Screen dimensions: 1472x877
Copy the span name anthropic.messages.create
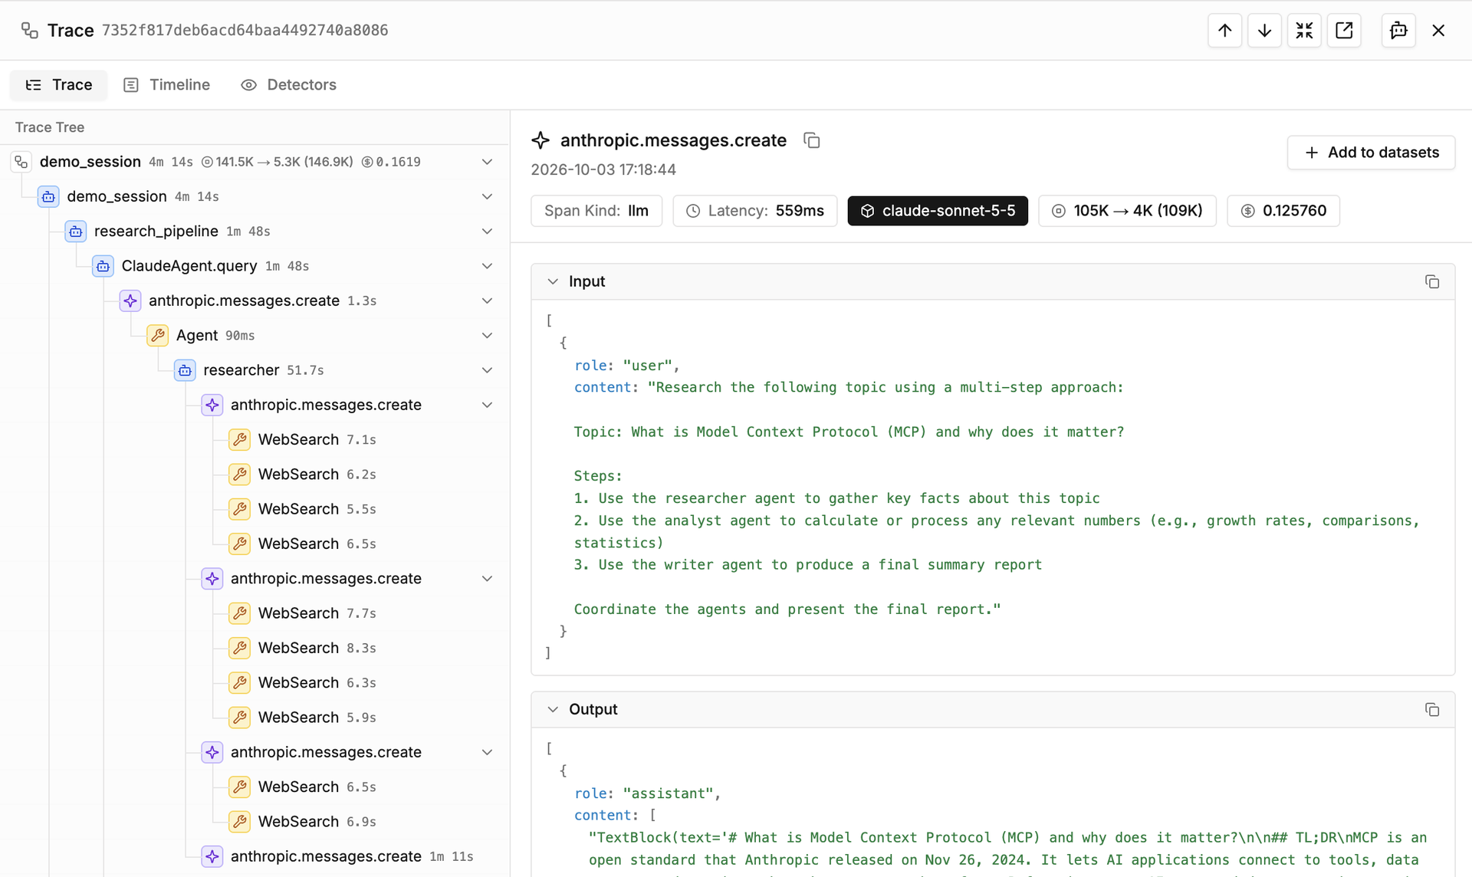(x=812, y=140)
